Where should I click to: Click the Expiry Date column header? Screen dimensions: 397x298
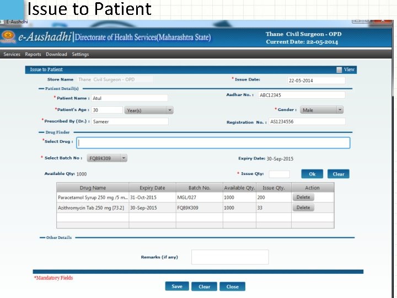click(x=152, y=188)
